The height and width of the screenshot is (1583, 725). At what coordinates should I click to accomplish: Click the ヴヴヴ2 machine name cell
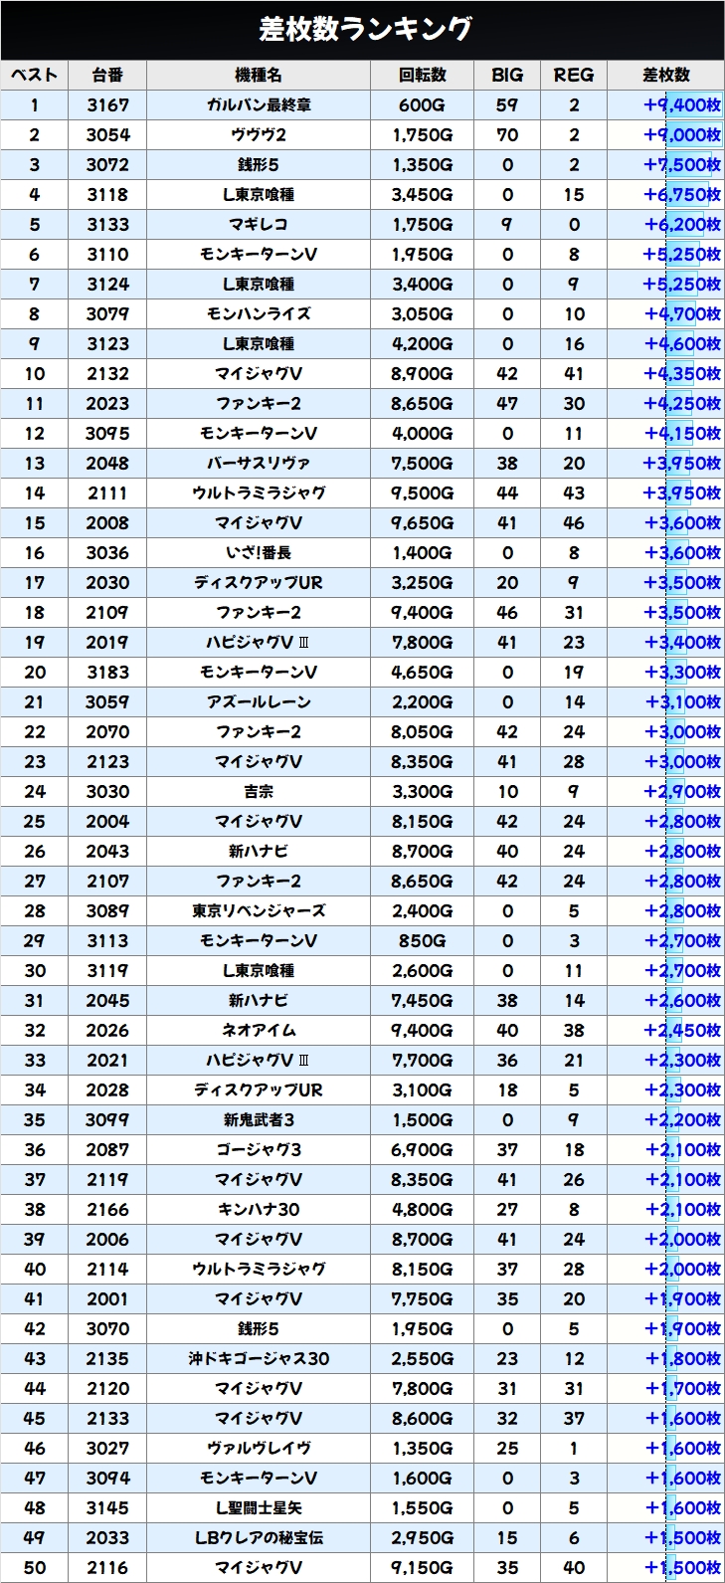[x=259, y=134]
